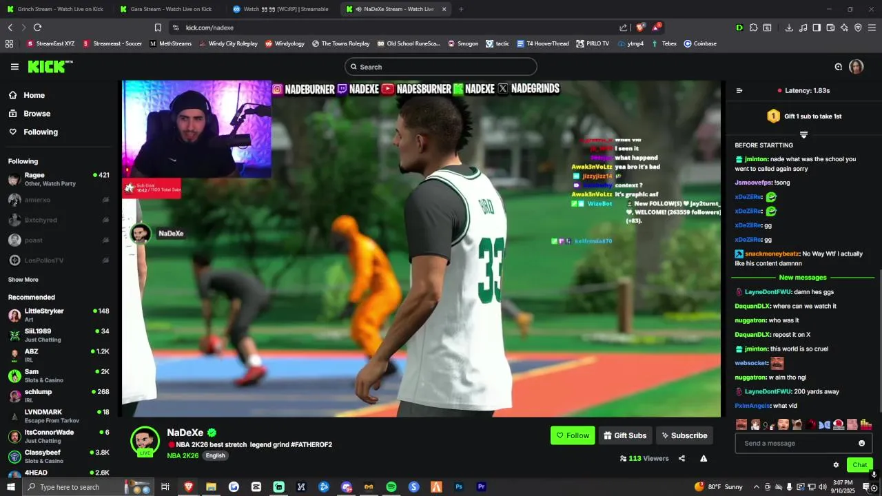
Task: Open Photoshop from taskbar
Action: [459, 486]
